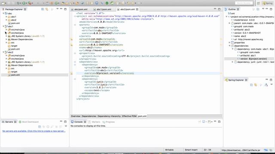Viewport: 275px width, 154px height.
Task: Select version ${project.version} in Outline
Action: click(253, 59)
